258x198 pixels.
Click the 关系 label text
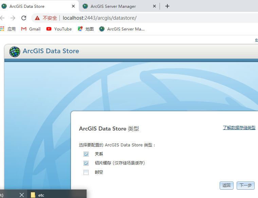[99, 154]
